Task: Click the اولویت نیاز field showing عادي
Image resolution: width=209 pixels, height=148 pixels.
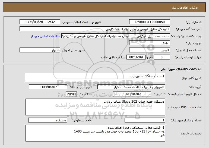Action: [149, 43]
